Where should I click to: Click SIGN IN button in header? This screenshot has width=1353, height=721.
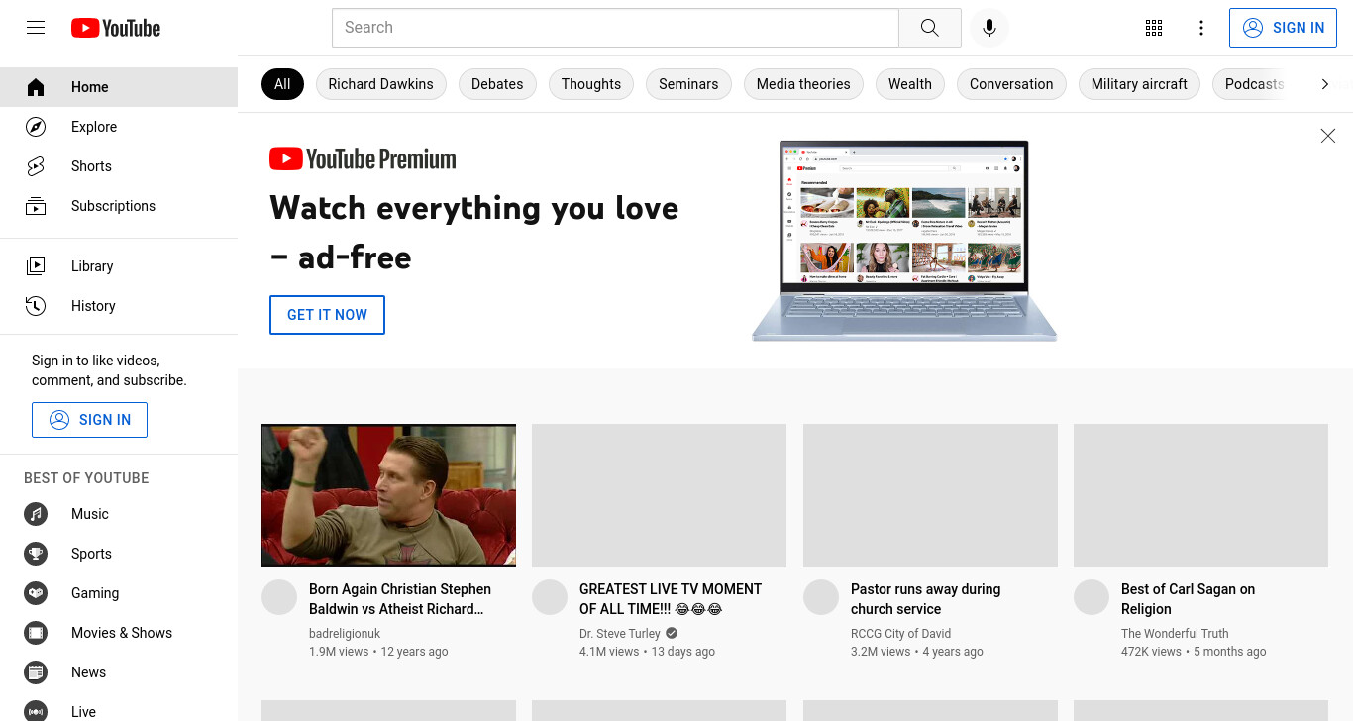[x=1284, y=28]
